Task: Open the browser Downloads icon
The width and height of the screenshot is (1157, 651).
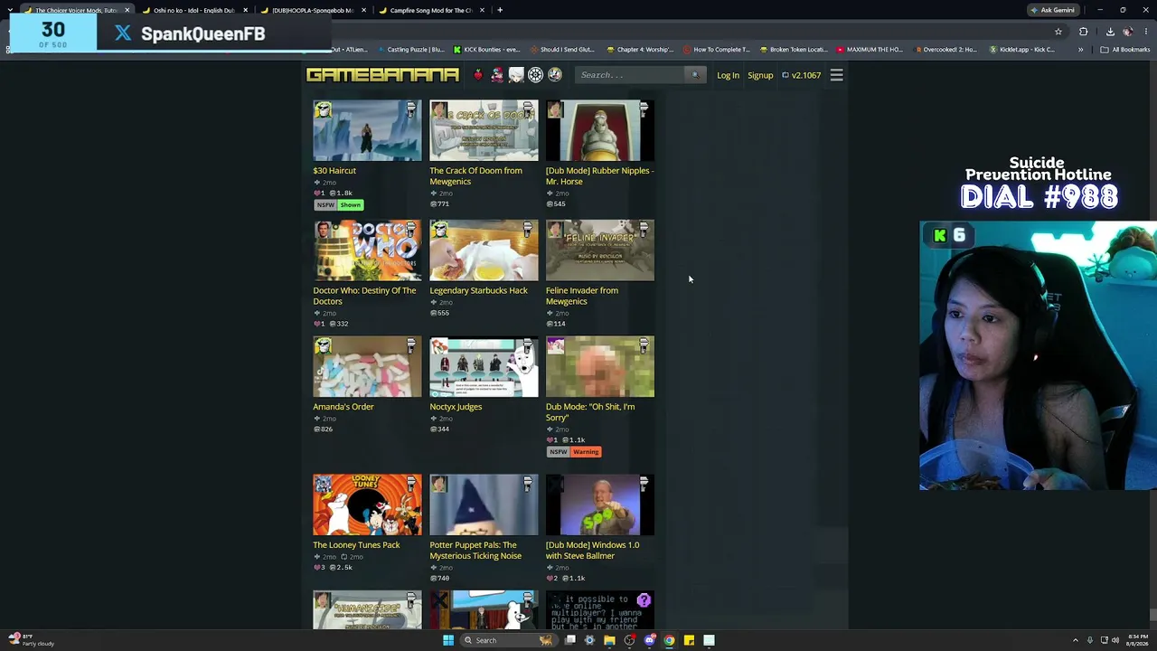Action: click(1110, 32)
